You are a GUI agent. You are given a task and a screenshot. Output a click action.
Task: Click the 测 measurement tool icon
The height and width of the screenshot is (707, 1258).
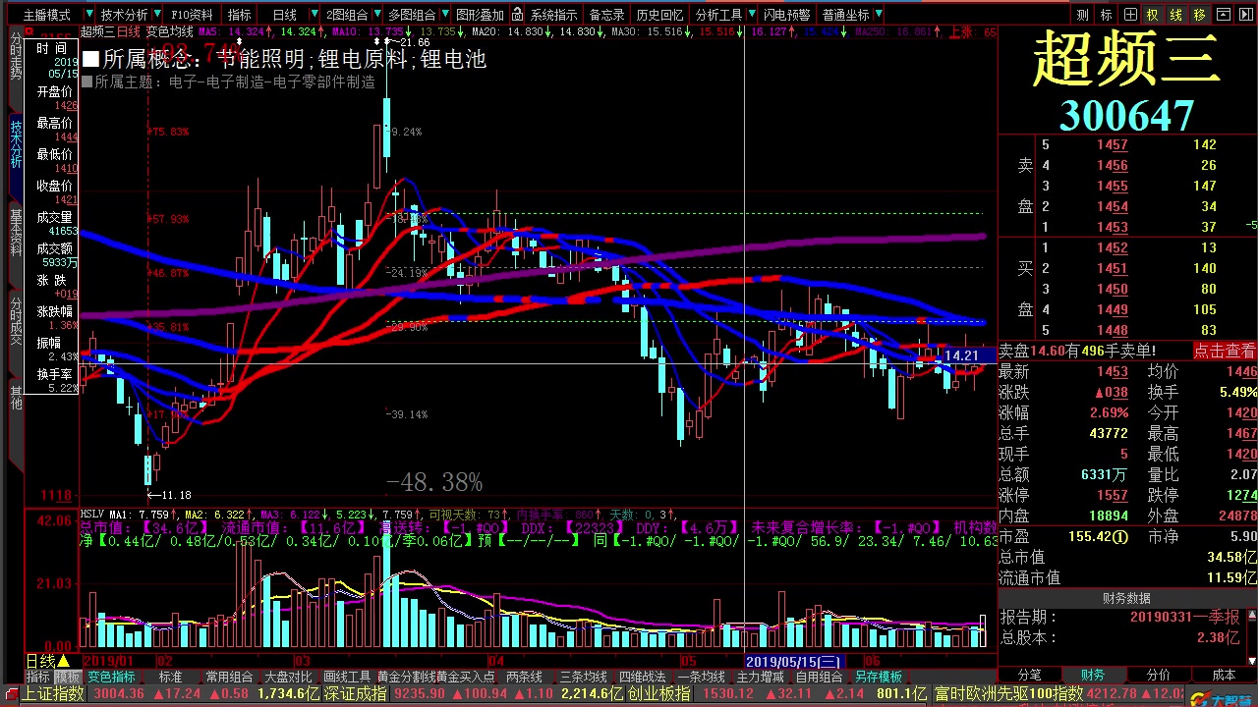tap(1082, 15)
